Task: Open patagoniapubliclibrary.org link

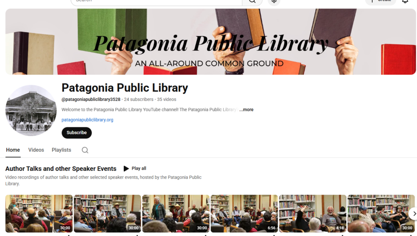Action: click(87, 120)
